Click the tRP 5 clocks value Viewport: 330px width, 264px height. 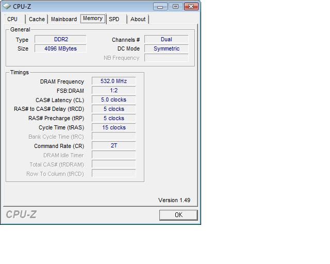pos(113,118)
